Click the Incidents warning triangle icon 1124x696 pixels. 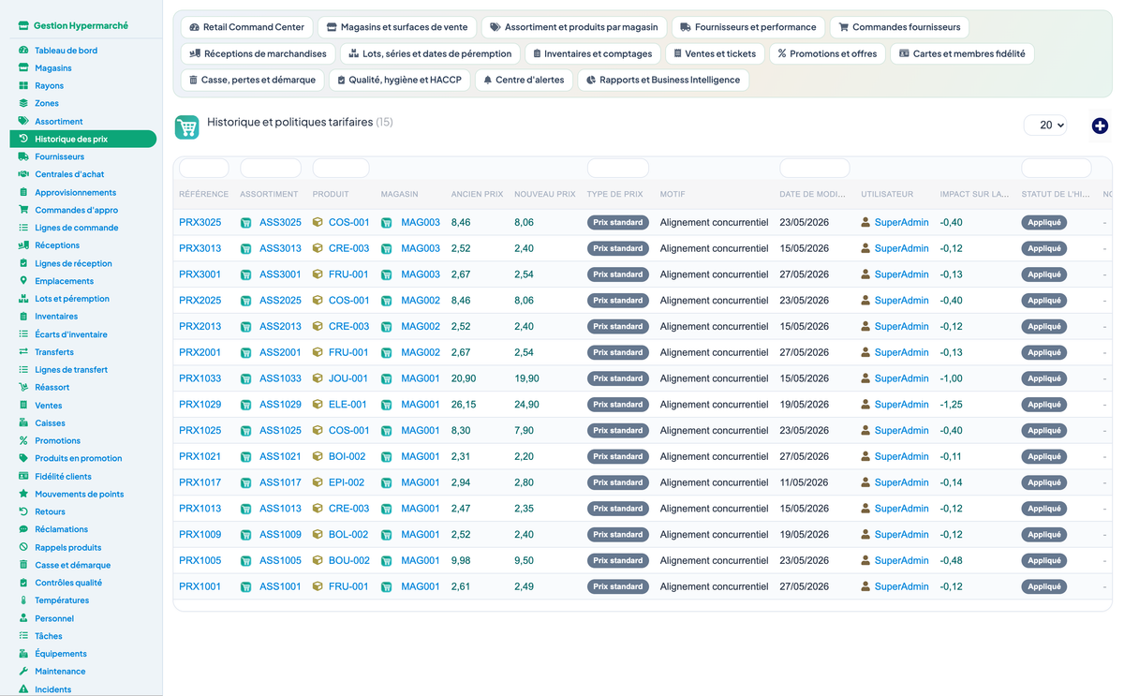click(x=23, y=689)
